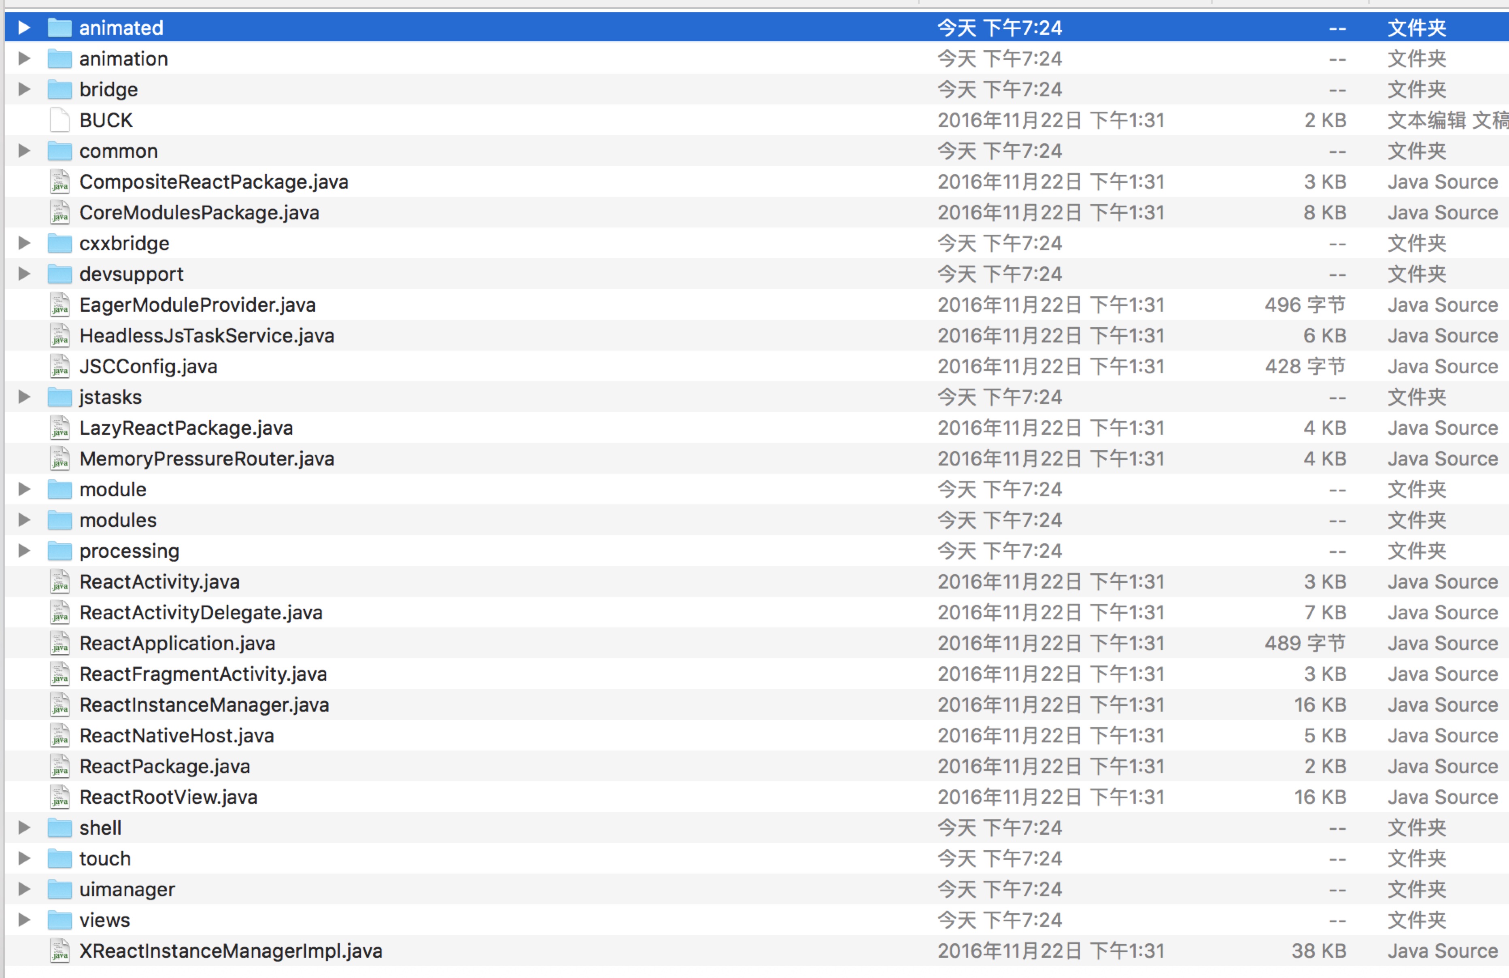Click the cxxbridge folder icon

tap(60, 243)
